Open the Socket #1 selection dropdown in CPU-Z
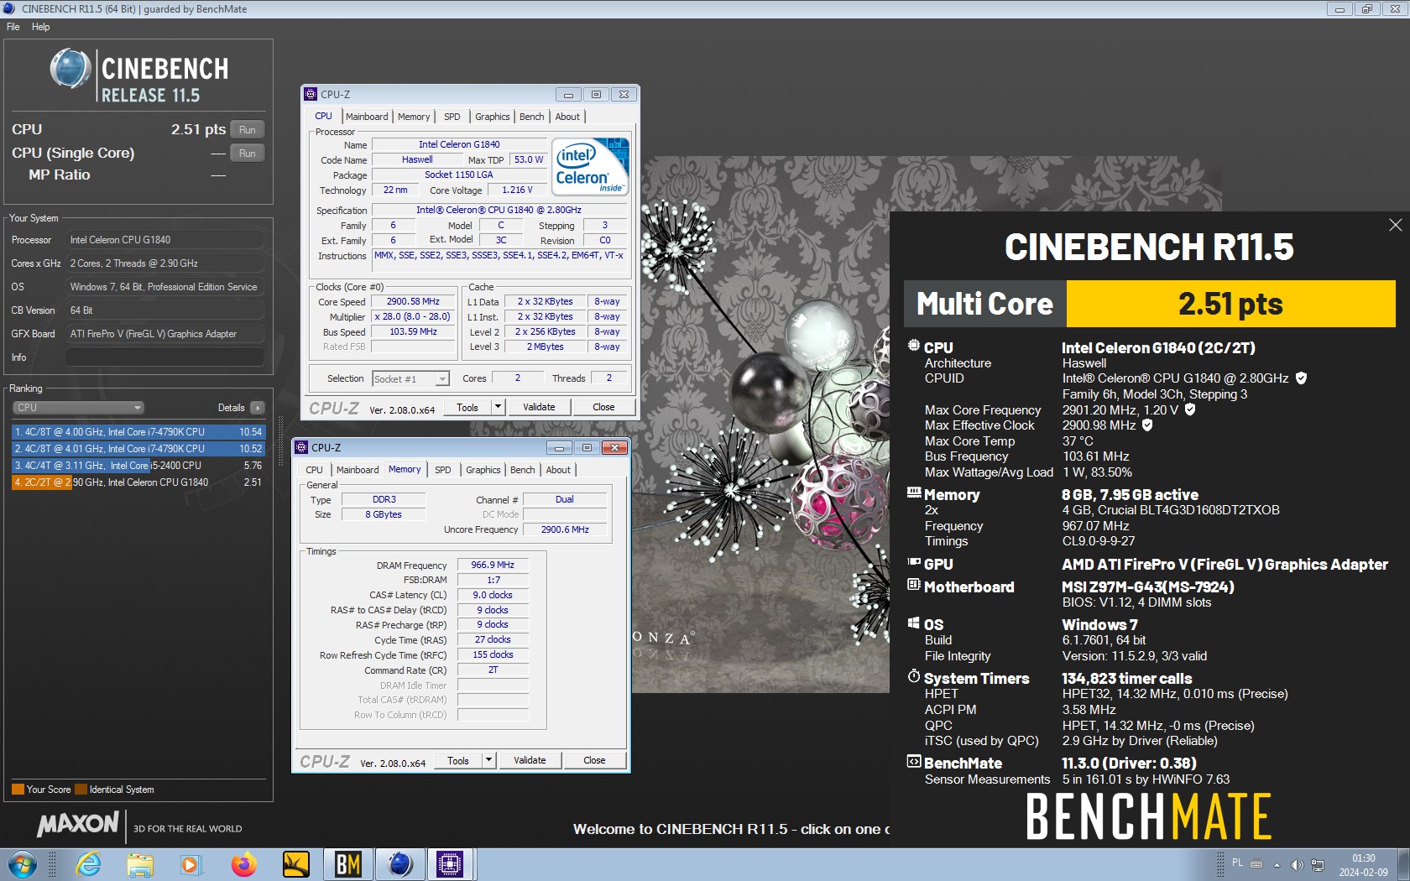 point(410,379)
